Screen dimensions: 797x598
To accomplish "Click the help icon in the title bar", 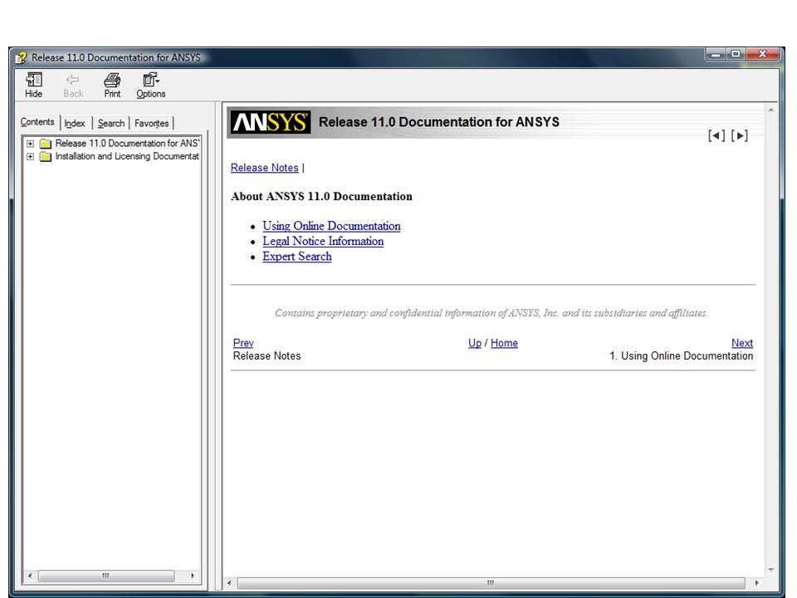I will coord(20,57).
